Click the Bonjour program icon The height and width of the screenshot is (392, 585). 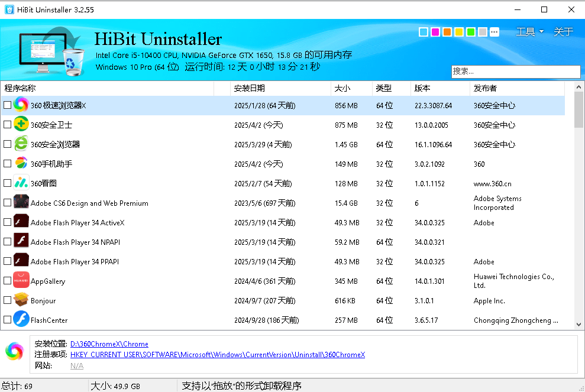20,300
